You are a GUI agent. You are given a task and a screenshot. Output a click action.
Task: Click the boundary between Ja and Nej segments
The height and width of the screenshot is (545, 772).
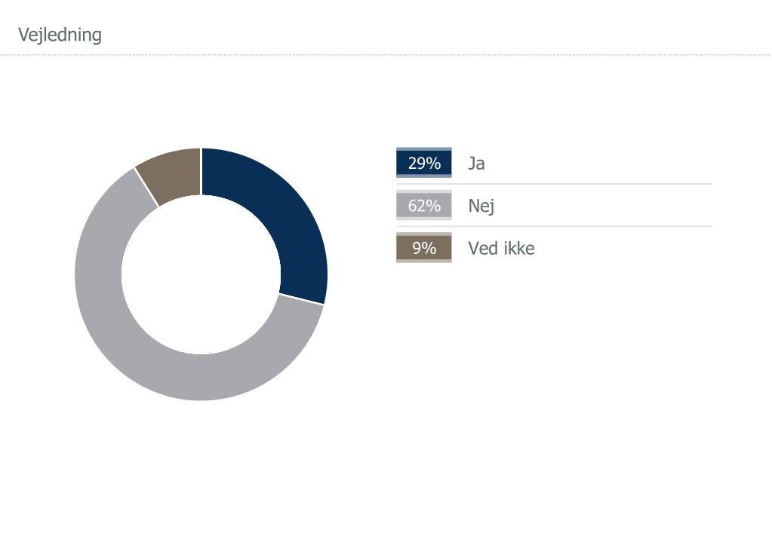[x=301, y=299]
